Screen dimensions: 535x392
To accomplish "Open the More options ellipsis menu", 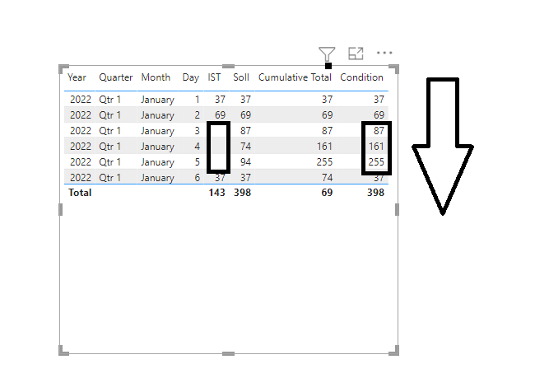I will tap(384, 53).
